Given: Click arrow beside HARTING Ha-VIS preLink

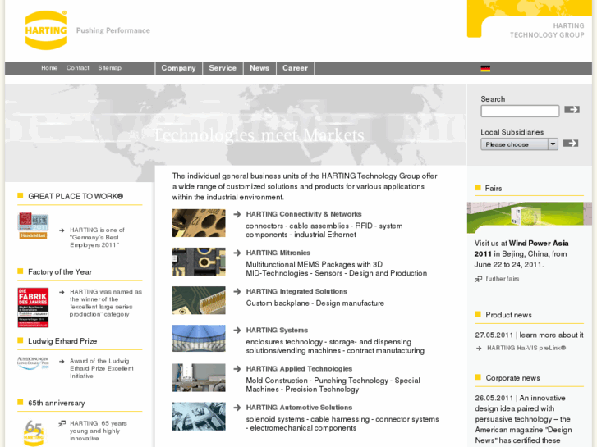Looking at the screenshot, I should (x=479, y=348).
